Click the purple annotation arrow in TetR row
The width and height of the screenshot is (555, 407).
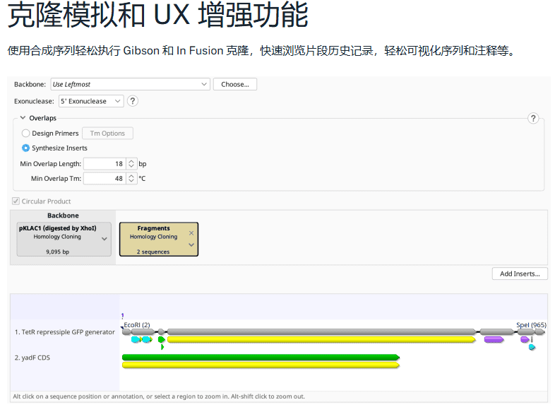[494, 339]
